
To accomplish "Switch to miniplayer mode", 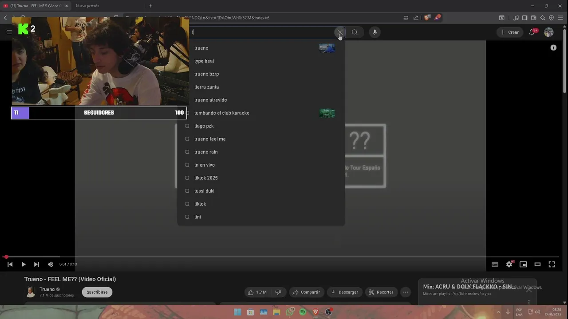I will [x=523, y=265].
